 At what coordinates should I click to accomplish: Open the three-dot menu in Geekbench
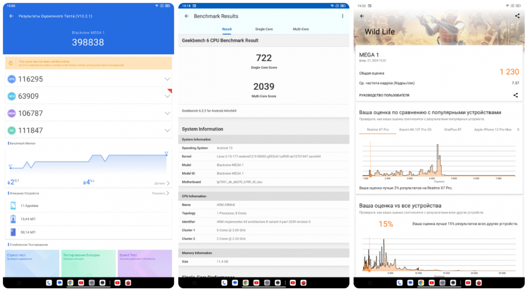point(343,16)
